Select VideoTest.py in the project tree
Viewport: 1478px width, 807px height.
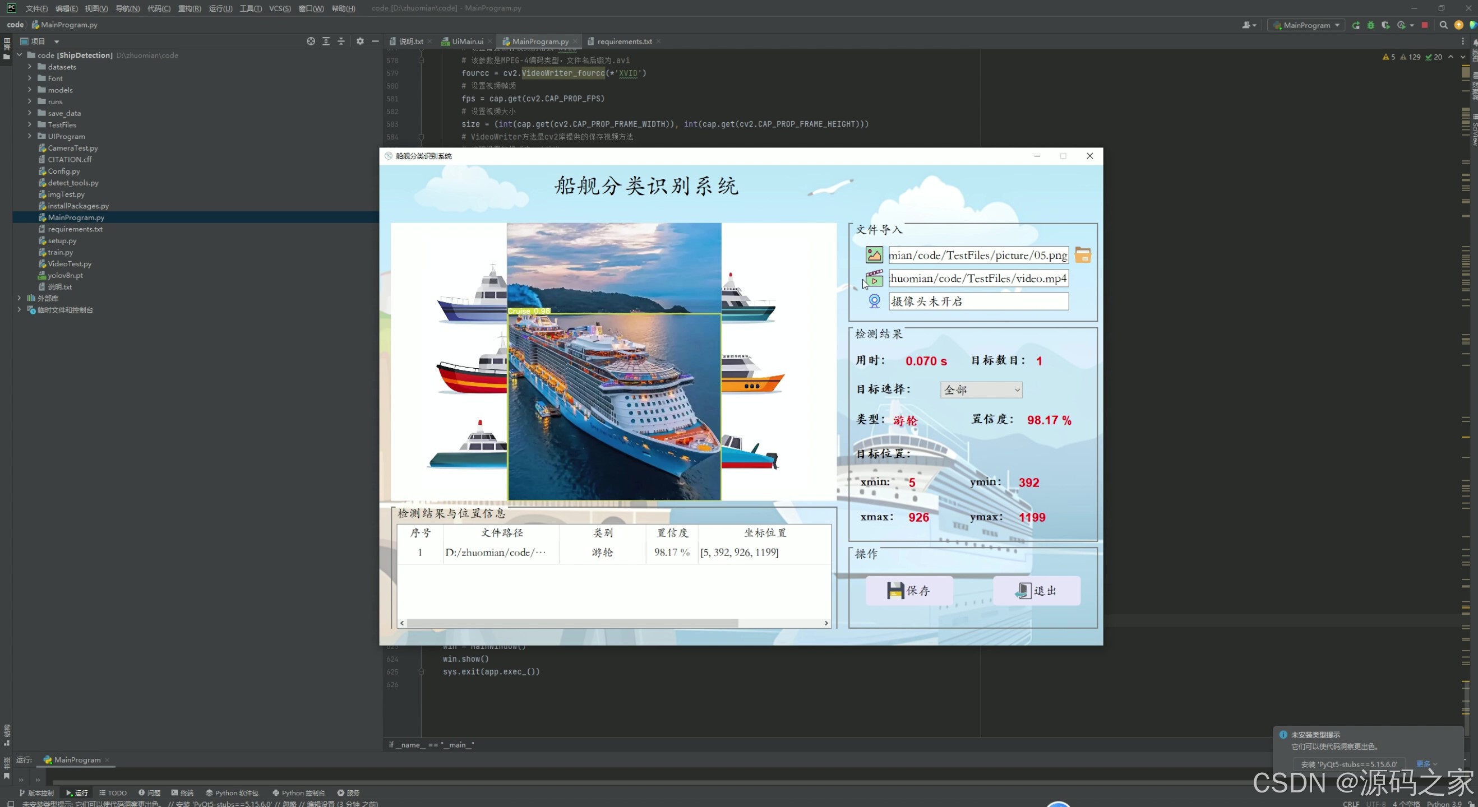coord(70,263)
